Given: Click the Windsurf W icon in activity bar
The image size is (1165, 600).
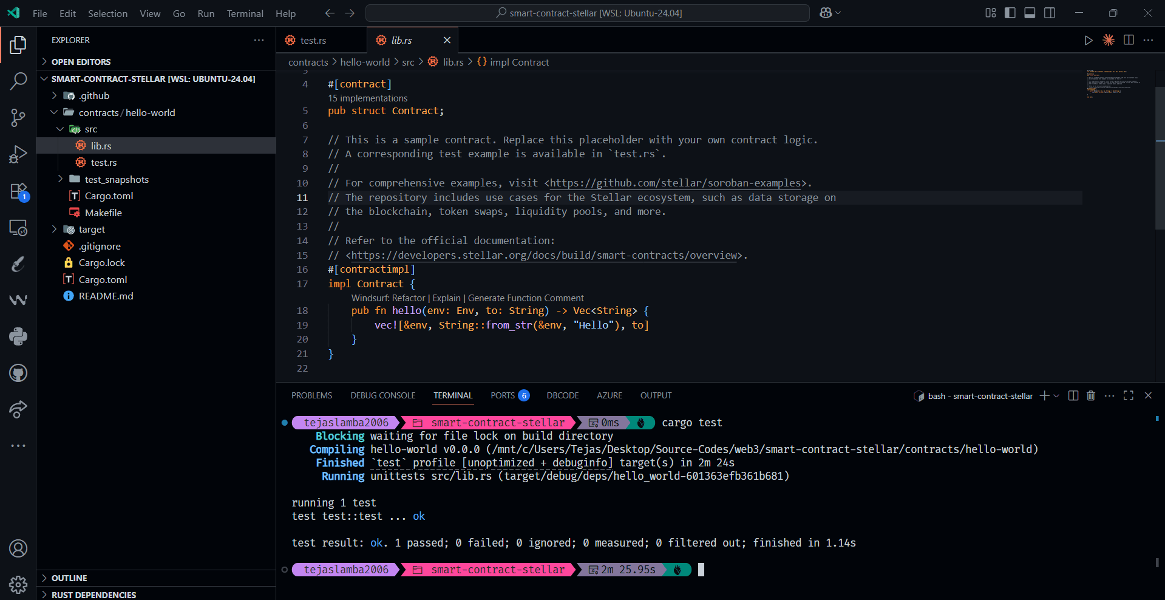Looking at the screenshot, I should [x=18, y=299].
